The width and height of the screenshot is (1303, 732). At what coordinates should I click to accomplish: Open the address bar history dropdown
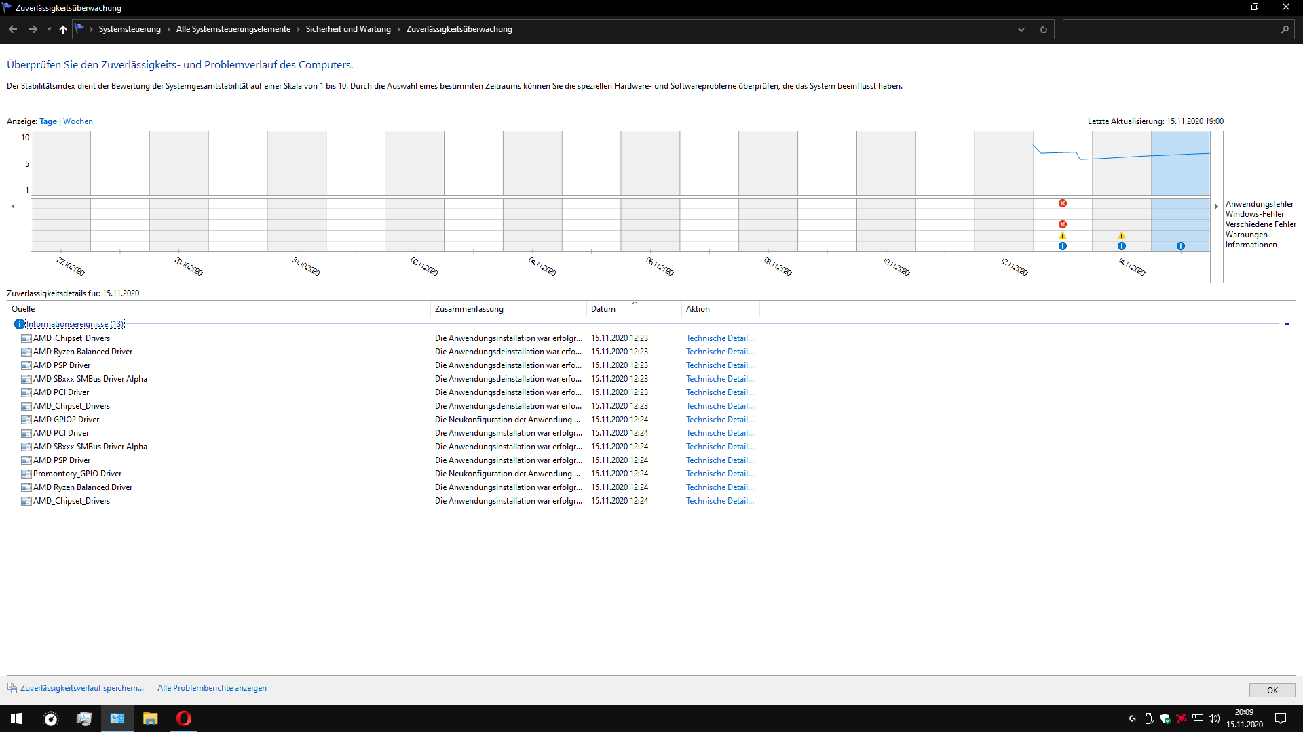(1021, 29)
